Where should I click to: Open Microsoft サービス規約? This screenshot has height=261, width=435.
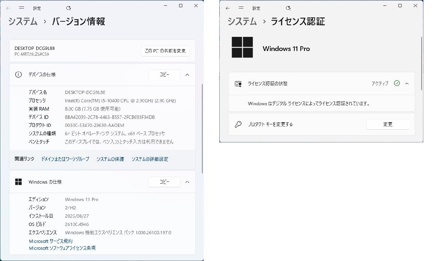click(50, 241)
